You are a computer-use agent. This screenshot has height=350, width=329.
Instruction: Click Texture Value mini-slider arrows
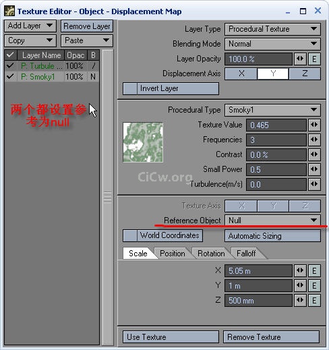(314, 125)
